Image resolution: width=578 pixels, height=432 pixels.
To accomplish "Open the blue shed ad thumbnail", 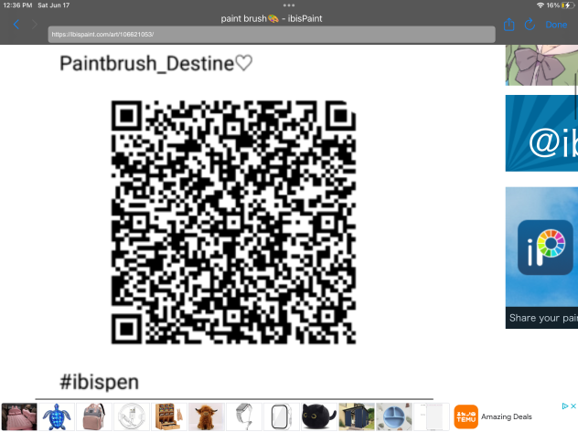I will pyautogui.click(x=356, y=416).
